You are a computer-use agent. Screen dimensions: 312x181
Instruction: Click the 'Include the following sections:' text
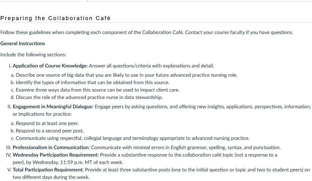33,54
